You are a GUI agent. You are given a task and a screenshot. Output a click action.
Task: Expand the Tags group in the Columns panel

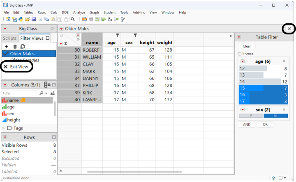point(4,128)
